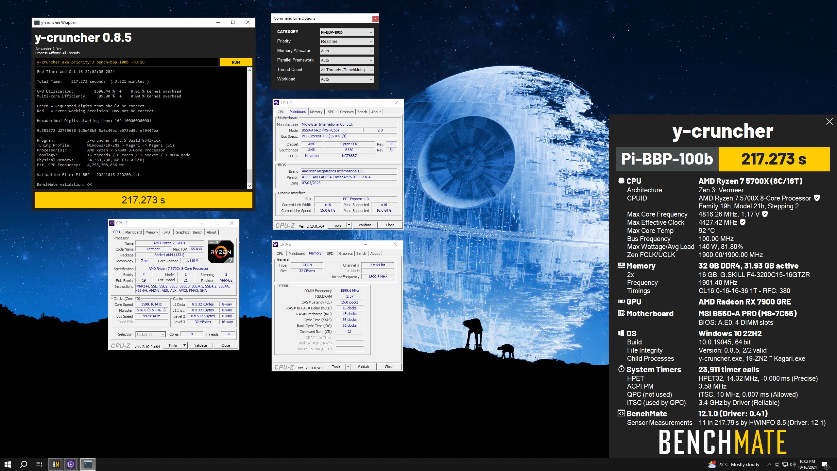Click the yellow 217.273 s result bar
Screen dimensions: 837x471
[x=144, y=200]
